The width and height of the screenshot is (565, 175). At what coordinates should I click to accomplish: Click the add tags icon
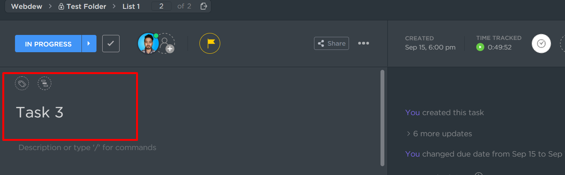pyautogui.click(x=22, y=83)
